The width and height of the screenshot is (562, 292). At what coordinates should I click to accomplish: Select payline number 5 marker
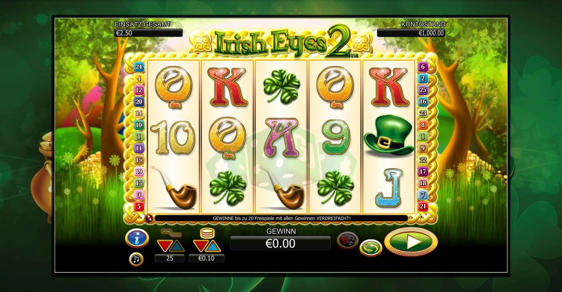click(139, 206)
